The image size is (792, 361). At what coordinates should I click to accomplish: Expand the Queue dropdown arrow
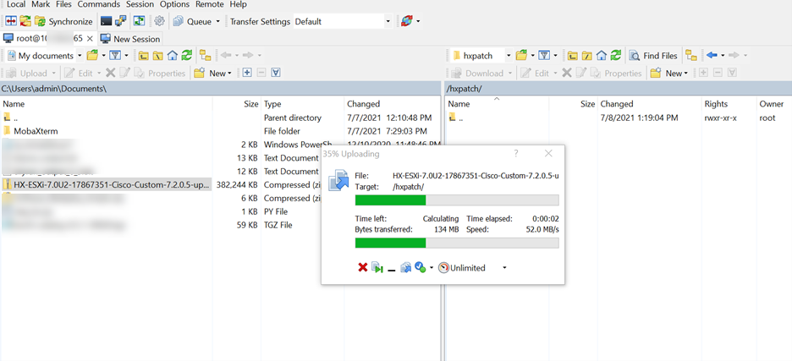[x=218, y=21]
